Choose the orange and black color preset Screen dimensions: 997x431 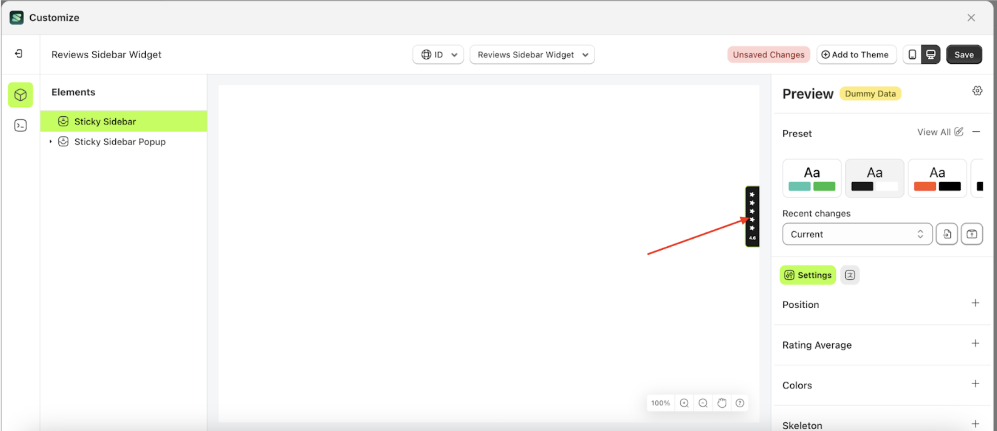coord(937,178)
